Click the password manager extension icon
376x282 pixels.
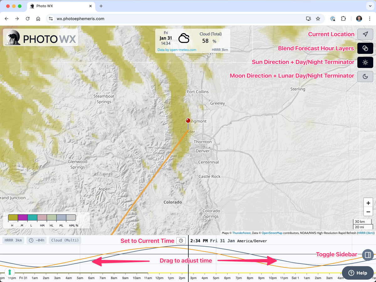[x=333, y=19]
